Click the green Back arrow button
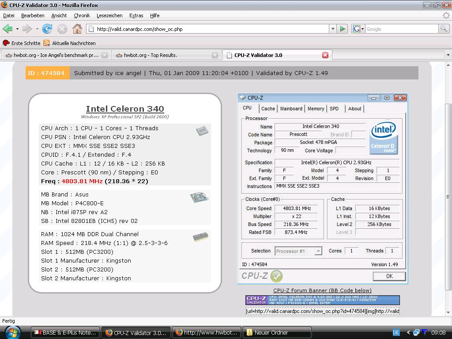452x339 pixels. 8,29
